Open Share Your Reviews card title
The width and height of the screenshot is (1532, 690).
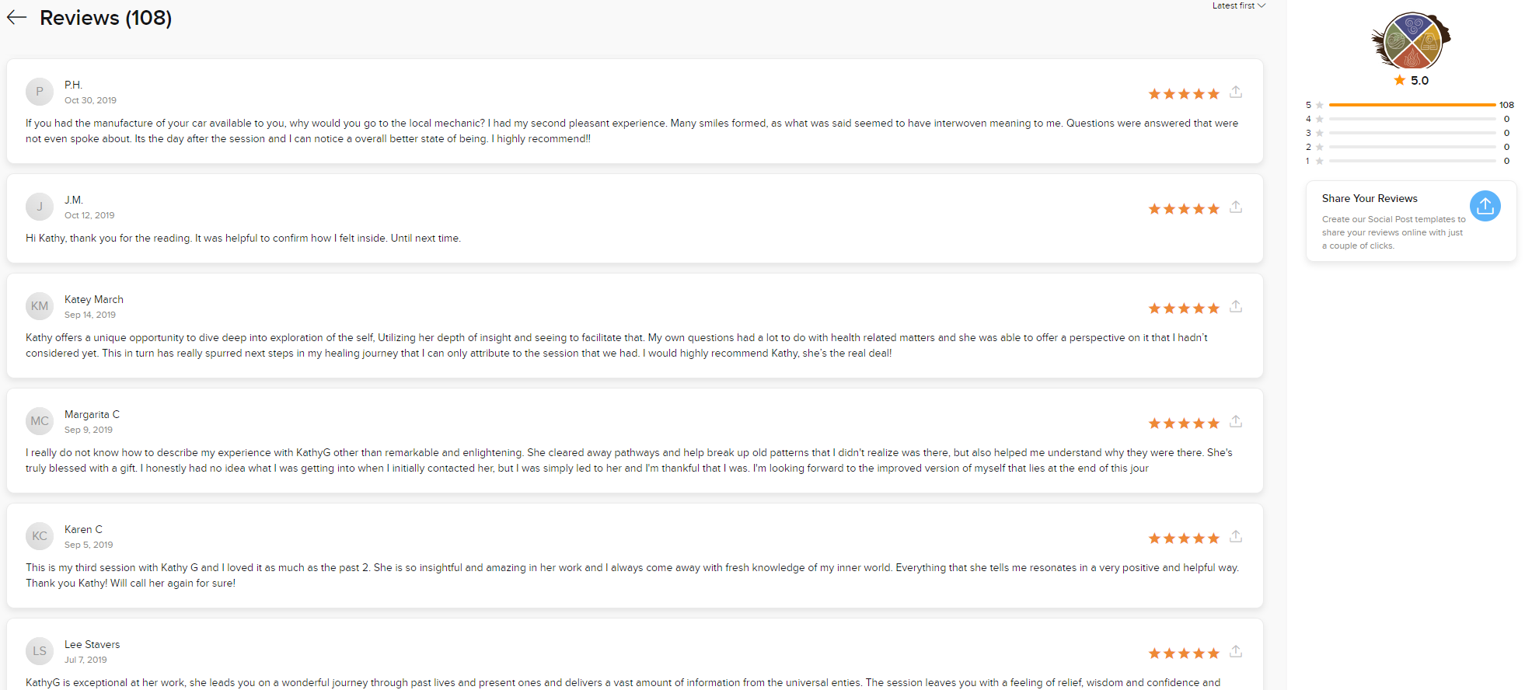[1370, 198]
